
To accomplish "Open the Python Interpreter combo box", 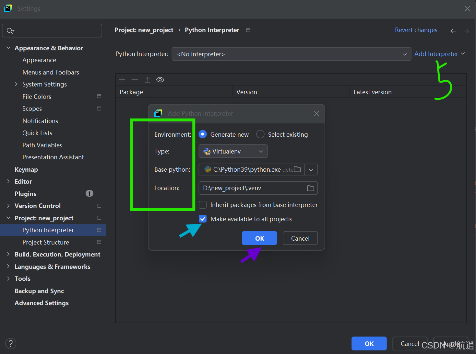I will (x=292, y=54).
